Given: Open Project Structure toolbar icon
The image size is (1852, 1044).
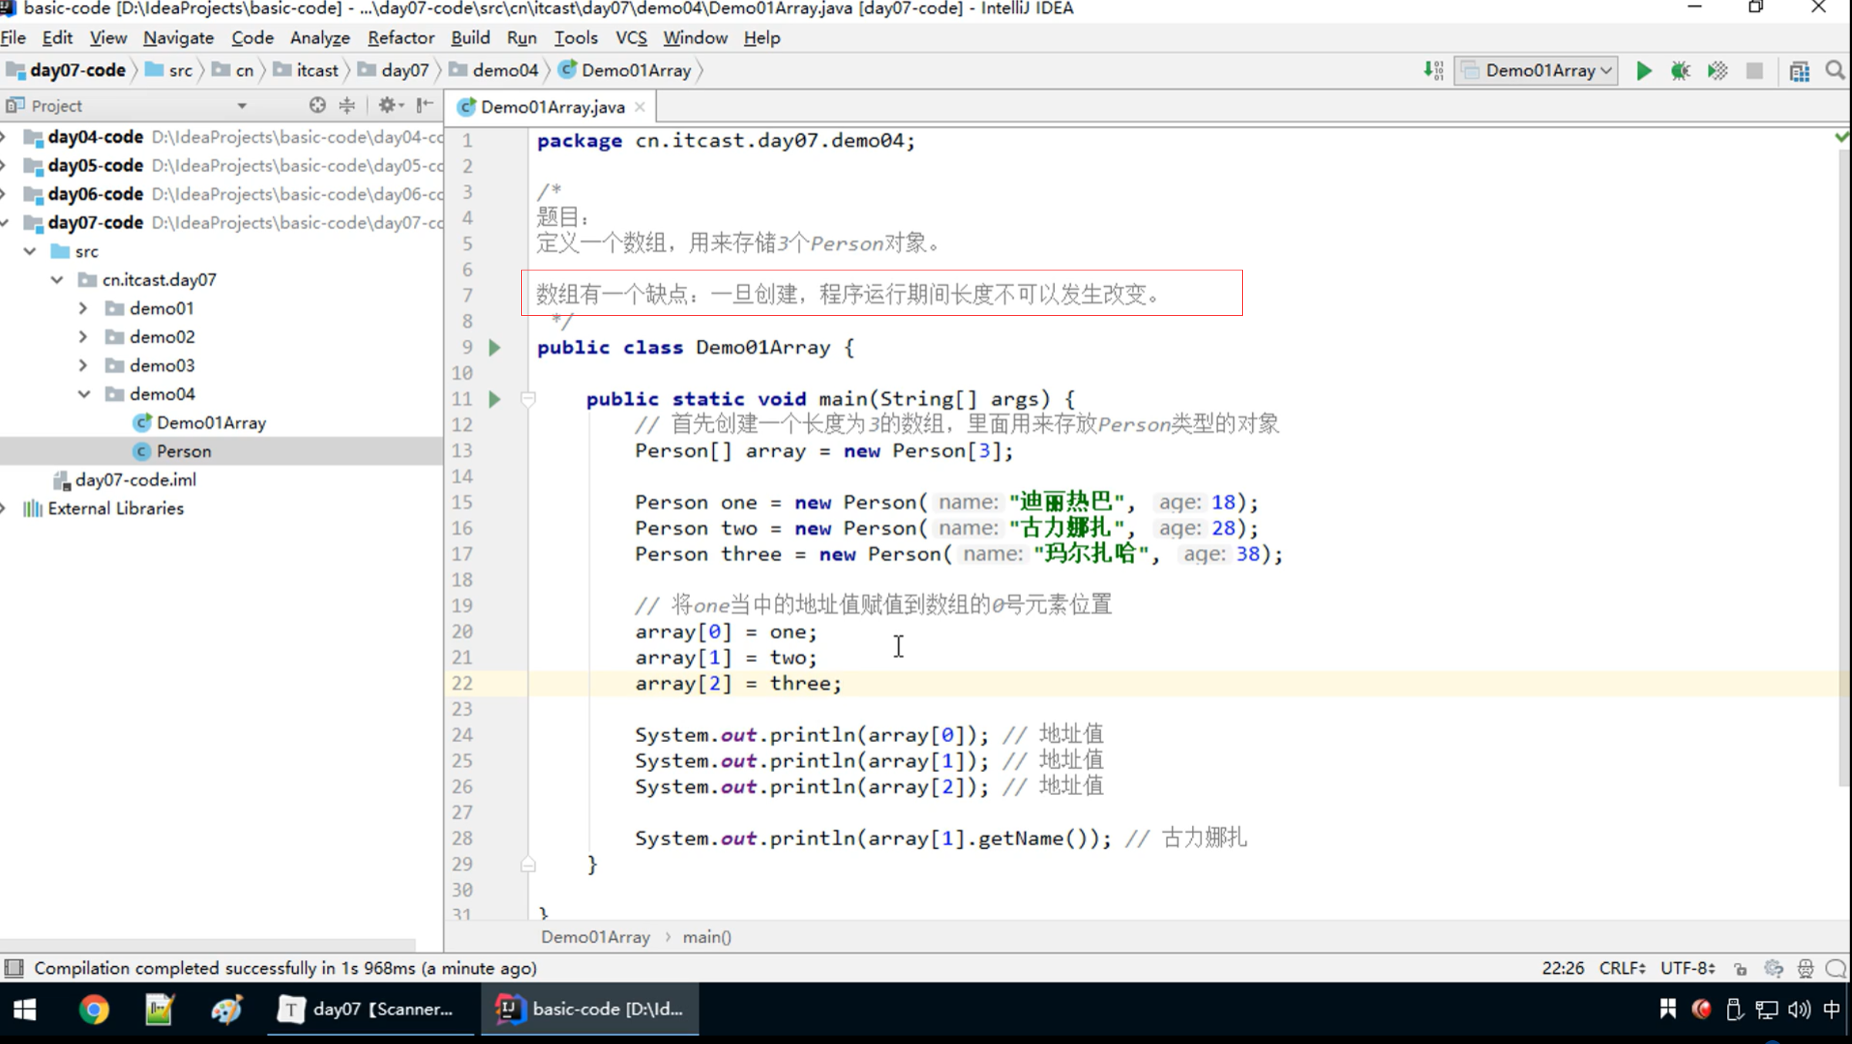Looking at the screenshot, I should pyautogui.click(x=1800, y=71).
